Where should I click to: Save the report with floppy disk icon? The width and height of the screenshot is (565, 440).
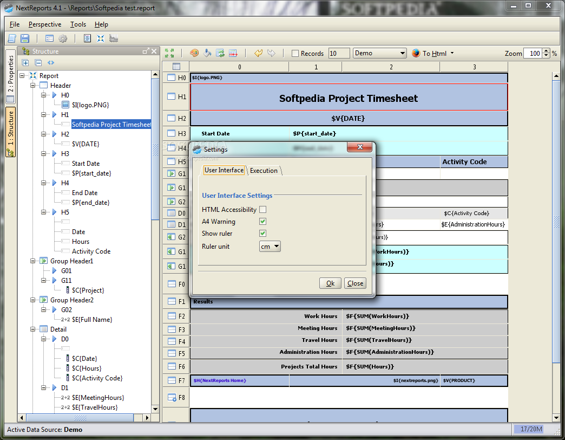(x=25, y=38)
